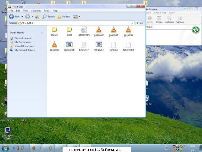Click the EN language indicator
202x152 pixels.
point(166,148)
